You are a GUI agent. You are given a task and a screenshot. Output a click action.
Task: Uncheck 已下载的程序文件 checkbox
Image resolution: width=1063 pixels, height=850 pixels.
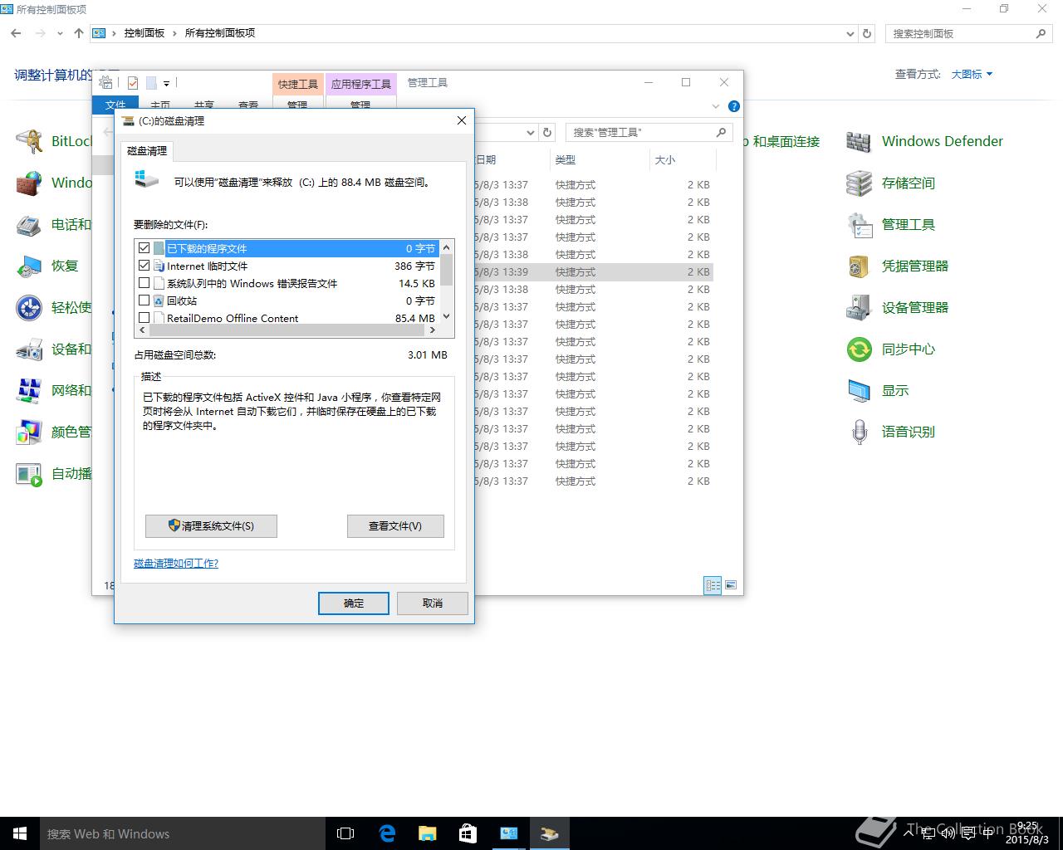pos(145,248)
